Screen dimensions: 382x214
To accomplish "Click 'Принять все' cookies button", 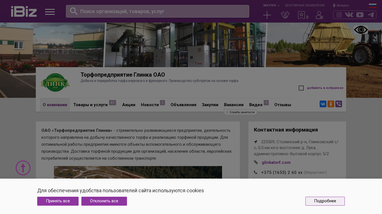I will click(x=58, y=201).
